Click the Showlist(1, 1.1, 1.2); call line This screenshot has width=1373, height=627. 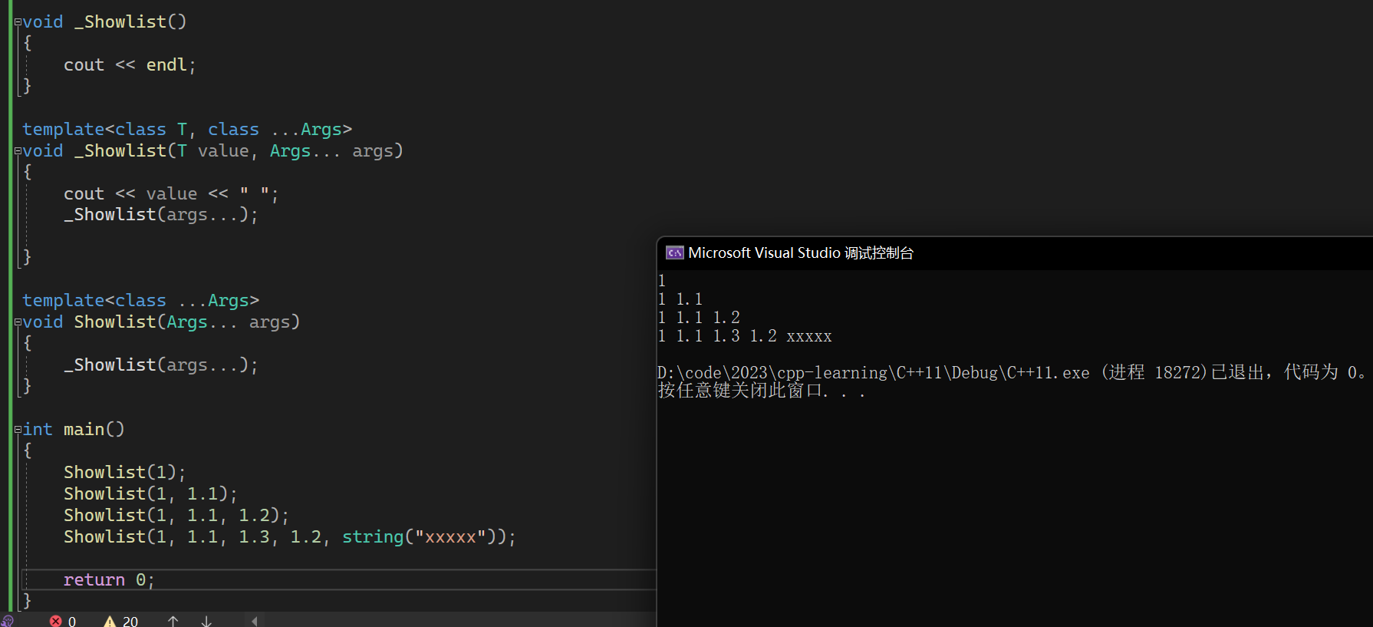[x=176, y=515]
